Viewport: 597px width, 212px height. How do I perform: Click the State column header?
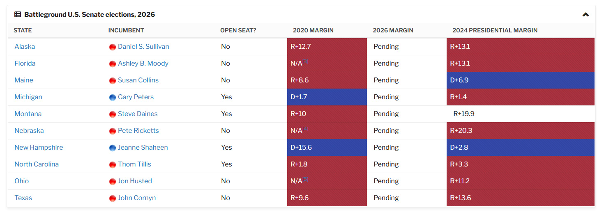[x=23, y=30]
